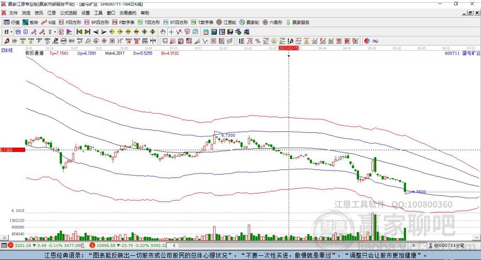481x260 pixels.
Task: Click the red fan lines tool
Action: (x=173, y=41)
